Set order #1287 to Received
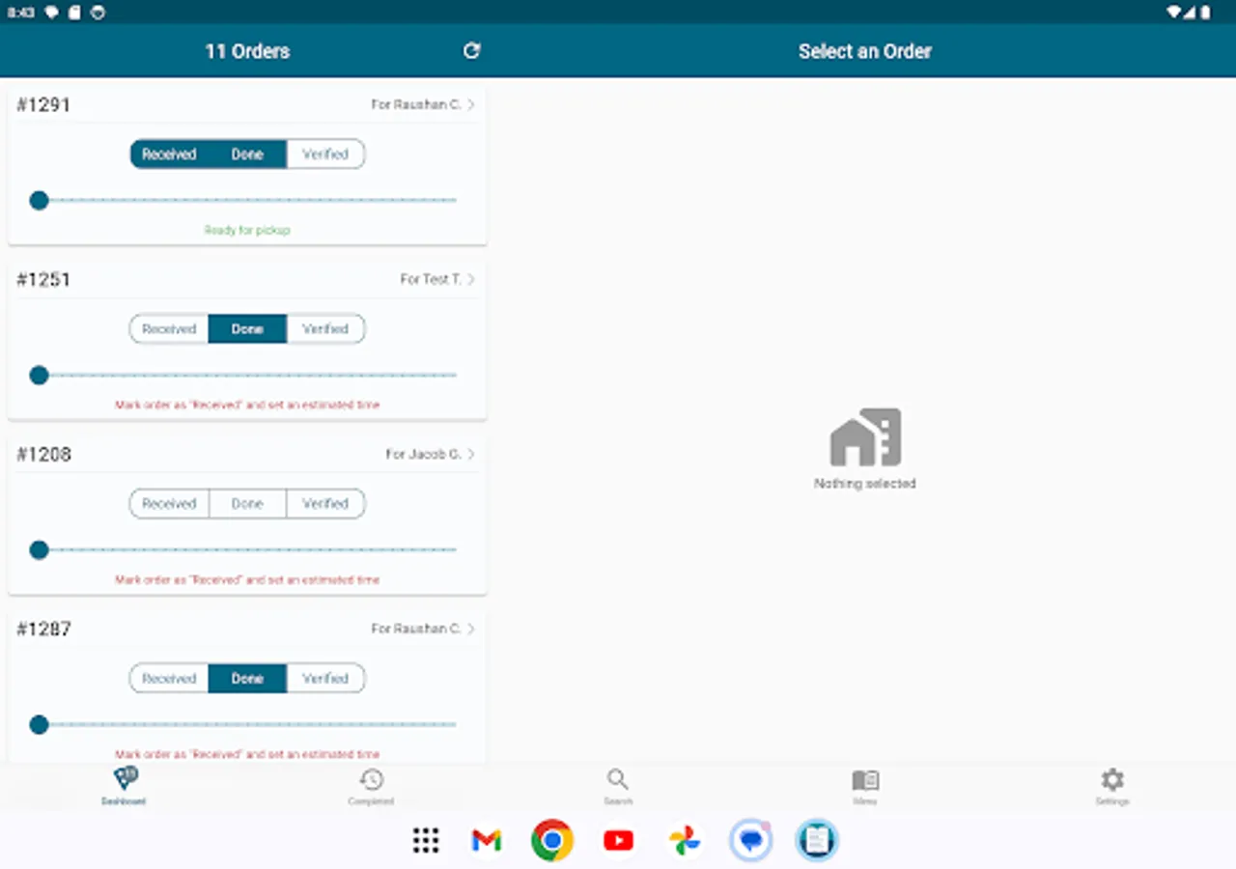The image size is (1236, 869). click(168, 678)
